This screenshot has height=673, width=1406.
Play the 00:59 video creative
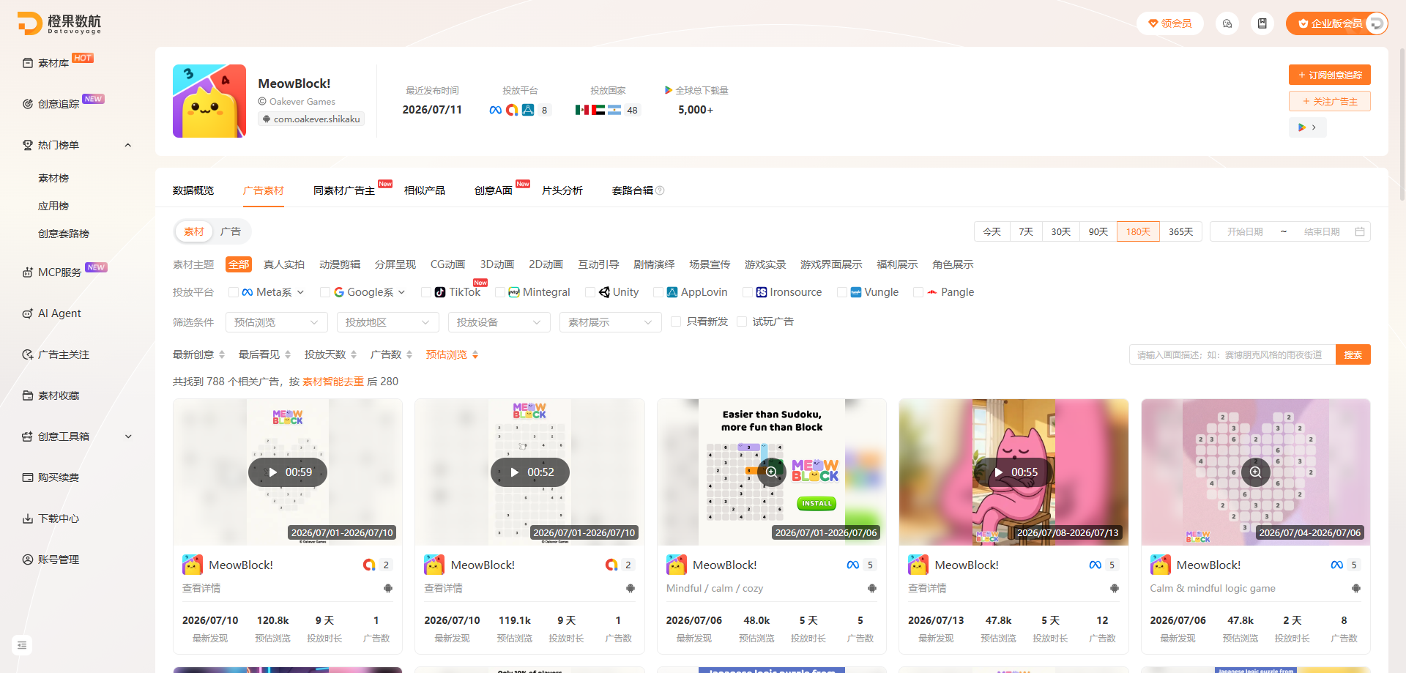click(x=288, y=472)
